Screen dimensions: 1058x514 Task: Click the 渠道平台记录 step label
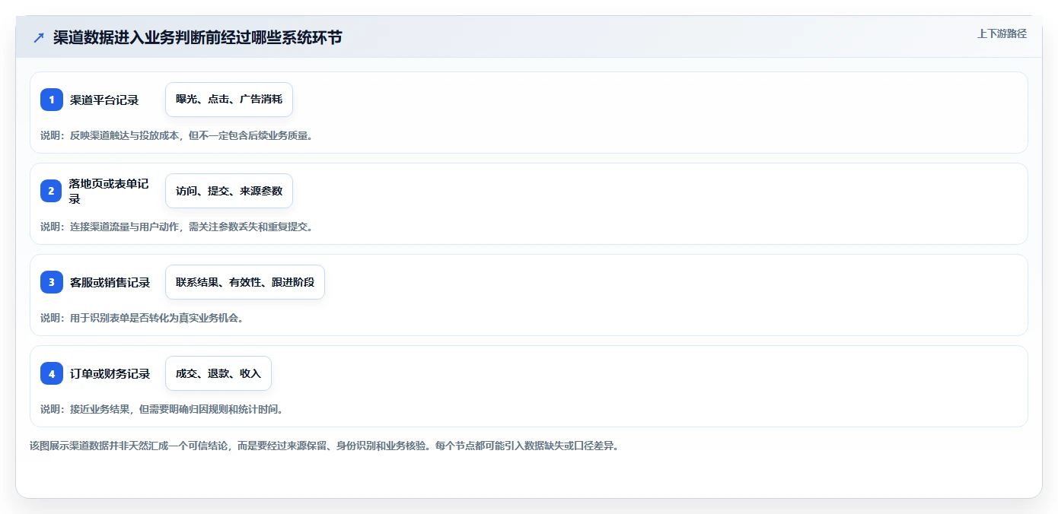(104, 100)
